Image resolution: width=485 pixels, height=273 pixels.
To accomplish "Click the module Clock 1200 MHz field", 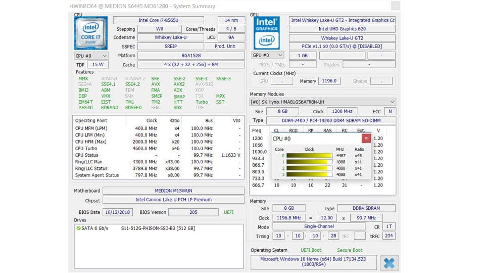I will pos(342,111).
